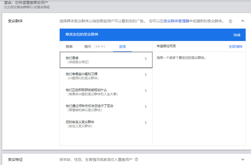The width and height of the screenshot is (251, 165).
Task: Select the 浏览 tab
Action: click(x=122, y=47)
